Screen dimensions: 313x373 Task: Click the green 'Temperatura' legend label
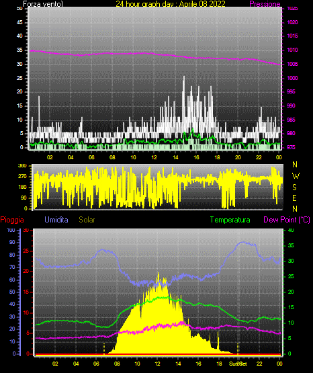pos(230,220)
